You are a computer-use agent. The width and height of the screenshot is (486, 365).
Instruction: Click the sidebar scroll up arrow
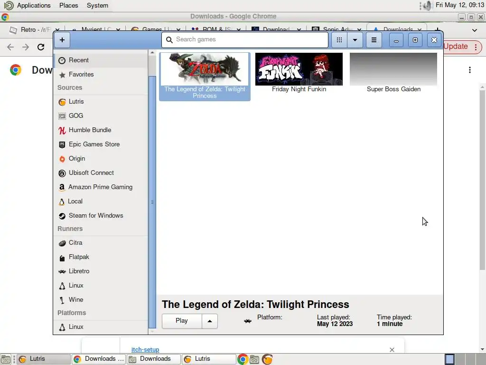152,53
